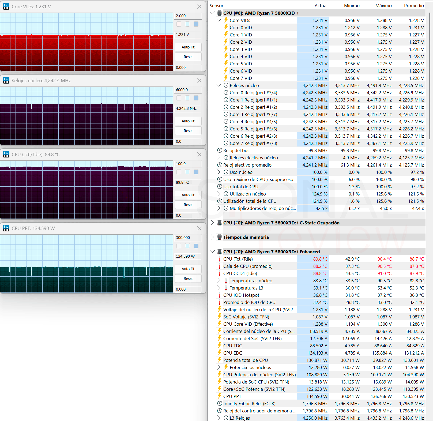Click Auto Fit in the Relojes núcleo graph

coord(188,121)
